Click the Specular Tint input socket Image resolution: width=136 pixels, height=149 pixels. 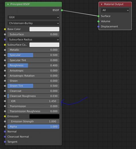(x=5, y=60)
